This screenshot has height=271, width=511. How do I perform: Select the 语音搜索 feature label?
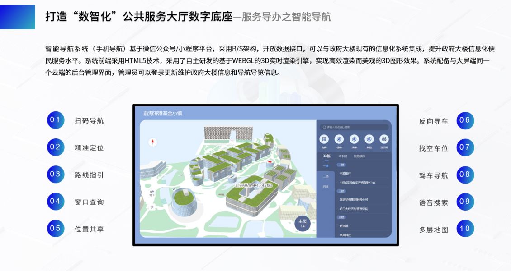433,203
